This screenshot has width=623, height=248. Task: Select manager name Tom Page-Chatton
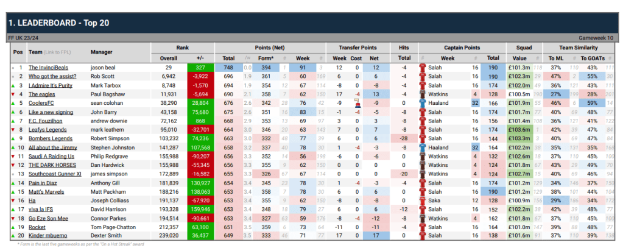coord(114,227)
